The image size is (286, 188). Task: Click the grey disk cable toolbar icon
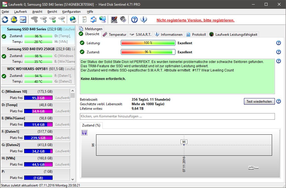(x=34, y=20)
